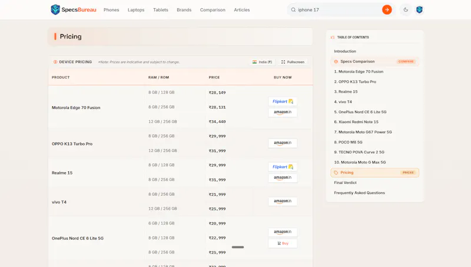Click Flipkart button for Realme 15
The width and height of the screenshot is (471, 267).
(x=283, y=167)
